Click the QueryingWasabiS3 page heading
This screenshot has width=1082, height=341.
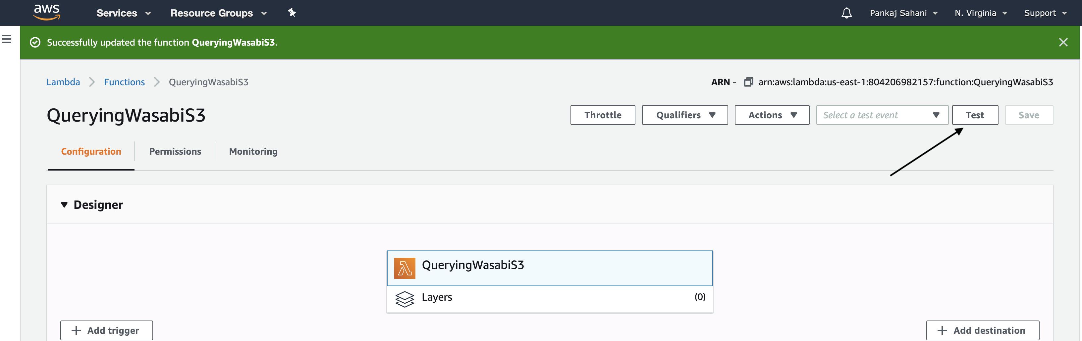tap(126, 115)
